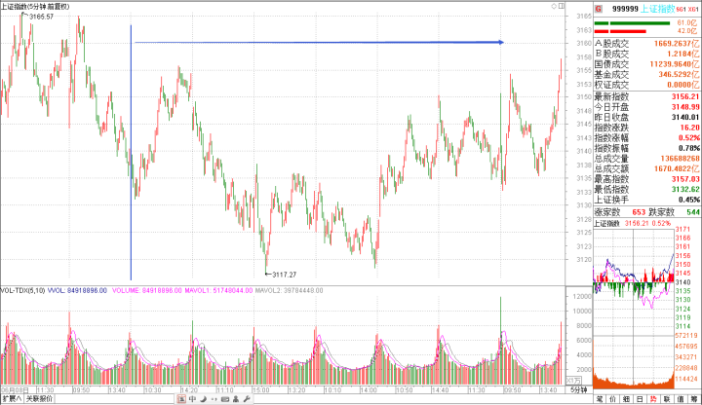The width and height of the screenshot is (702, 405).
Task: Click the red G icon beside 999999
Action: (597, 6)
